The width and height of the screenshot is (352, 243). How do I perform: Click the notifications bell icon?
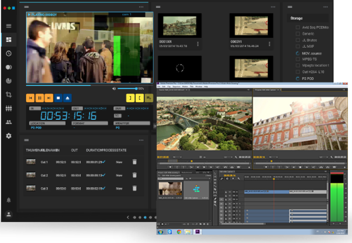tap(9, 200)
